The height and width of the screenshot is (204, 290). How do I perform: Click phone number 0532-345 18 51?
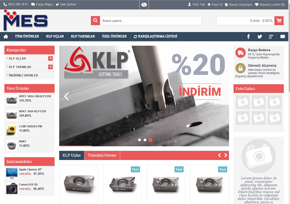pyautogui.click(x=16, y=4)
